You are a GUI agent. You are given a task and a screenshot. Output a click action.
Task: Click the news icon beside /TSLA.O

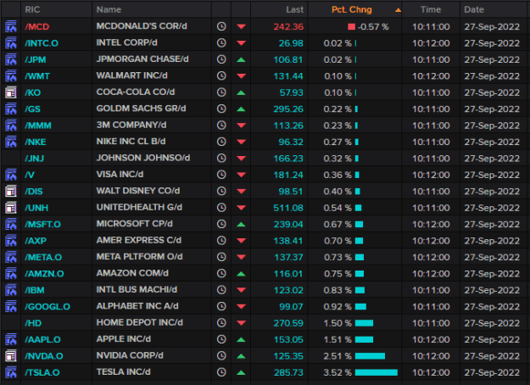(x=11, y=372)
